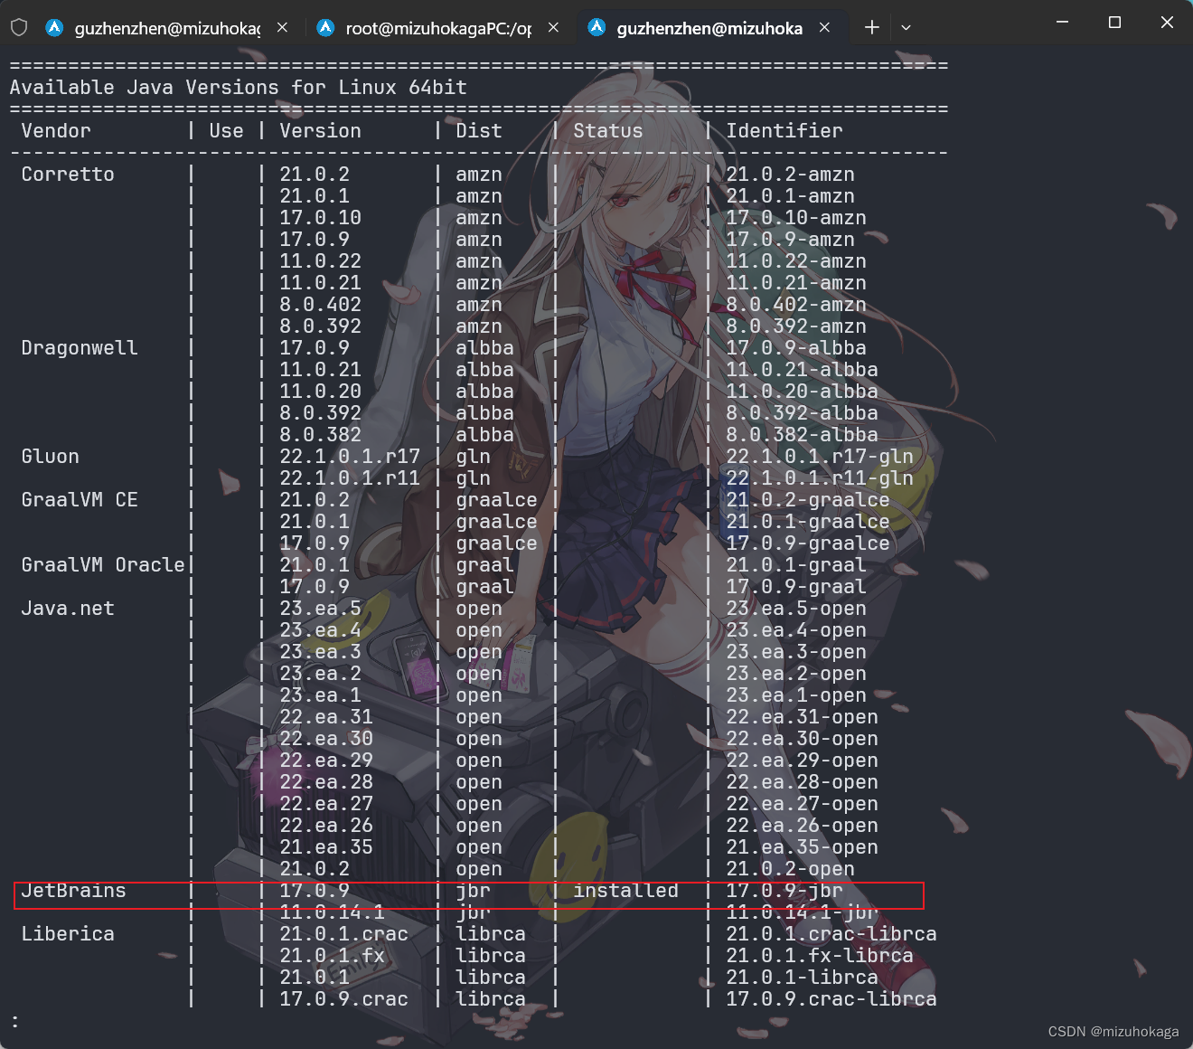Viewport: 1193px width, 1049px height.
Task: Click identifier 17.0.9-graalce
Action: (808, 543)
